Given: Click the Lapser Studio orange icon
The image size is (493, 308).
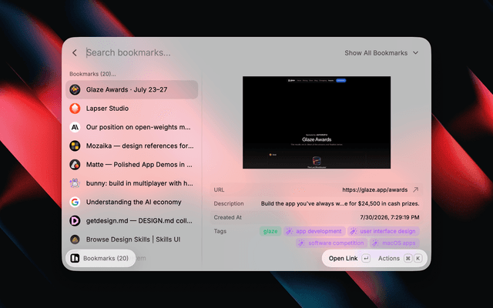Looking at the screenshot, I should tap(75, 109).
